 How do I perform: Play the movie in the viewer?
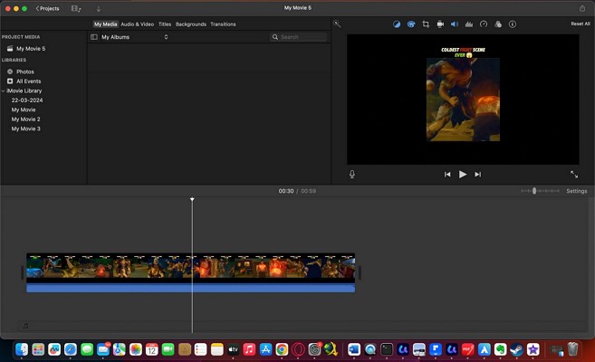462,174
